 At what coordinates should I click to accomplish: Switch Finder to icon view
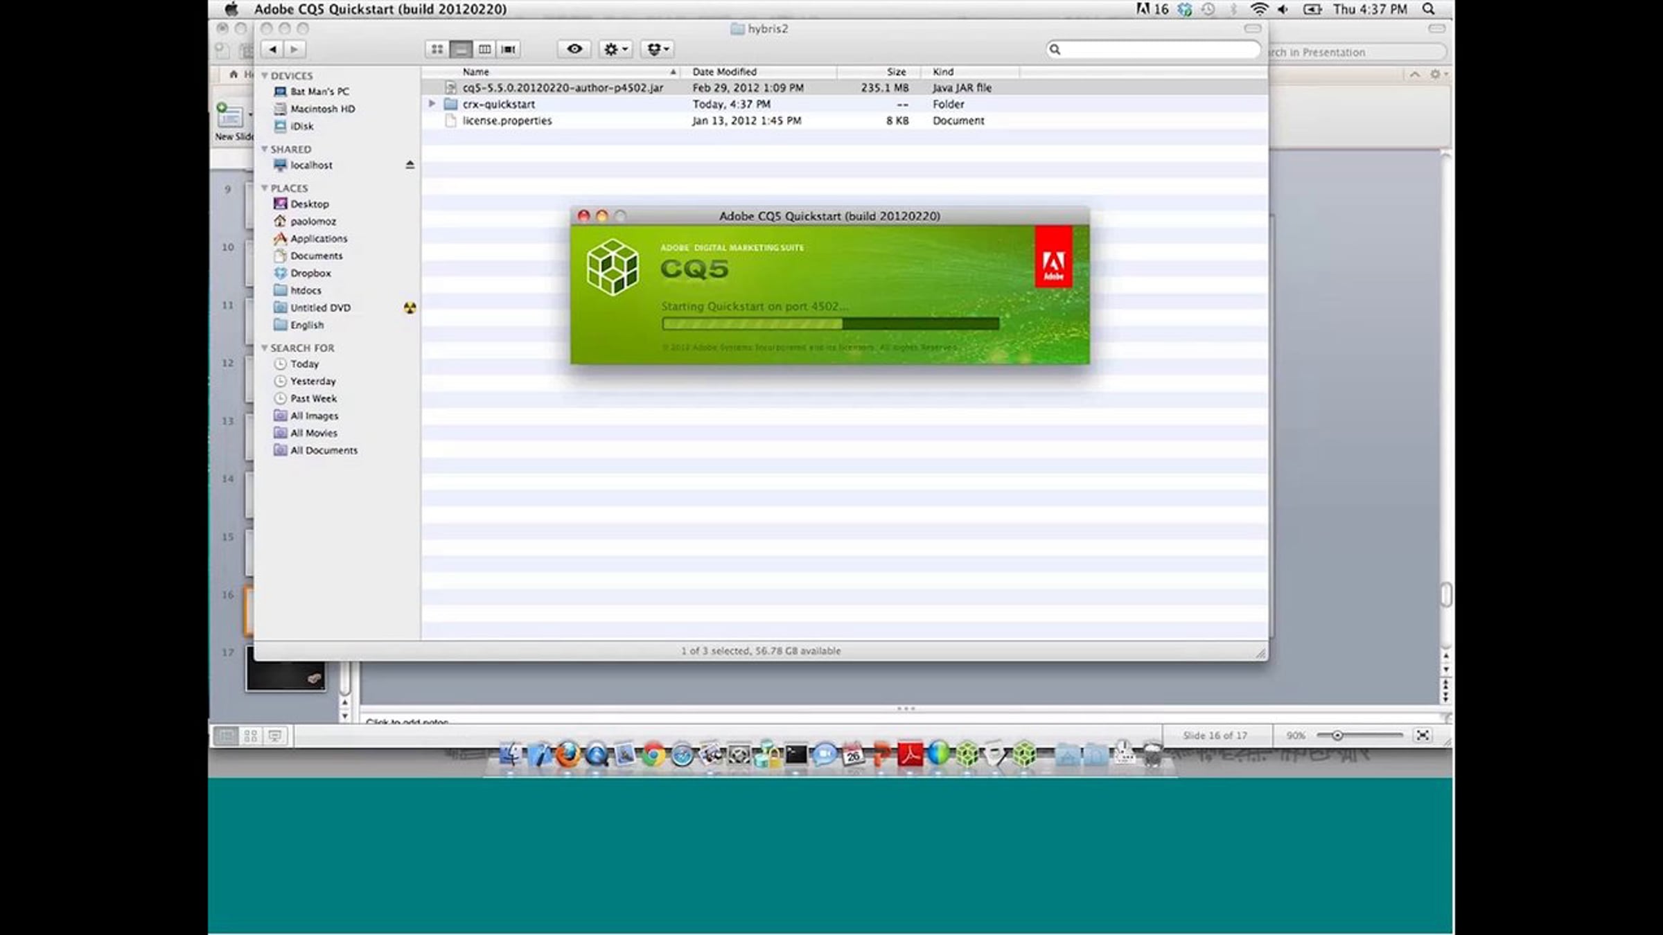point(437,49)
